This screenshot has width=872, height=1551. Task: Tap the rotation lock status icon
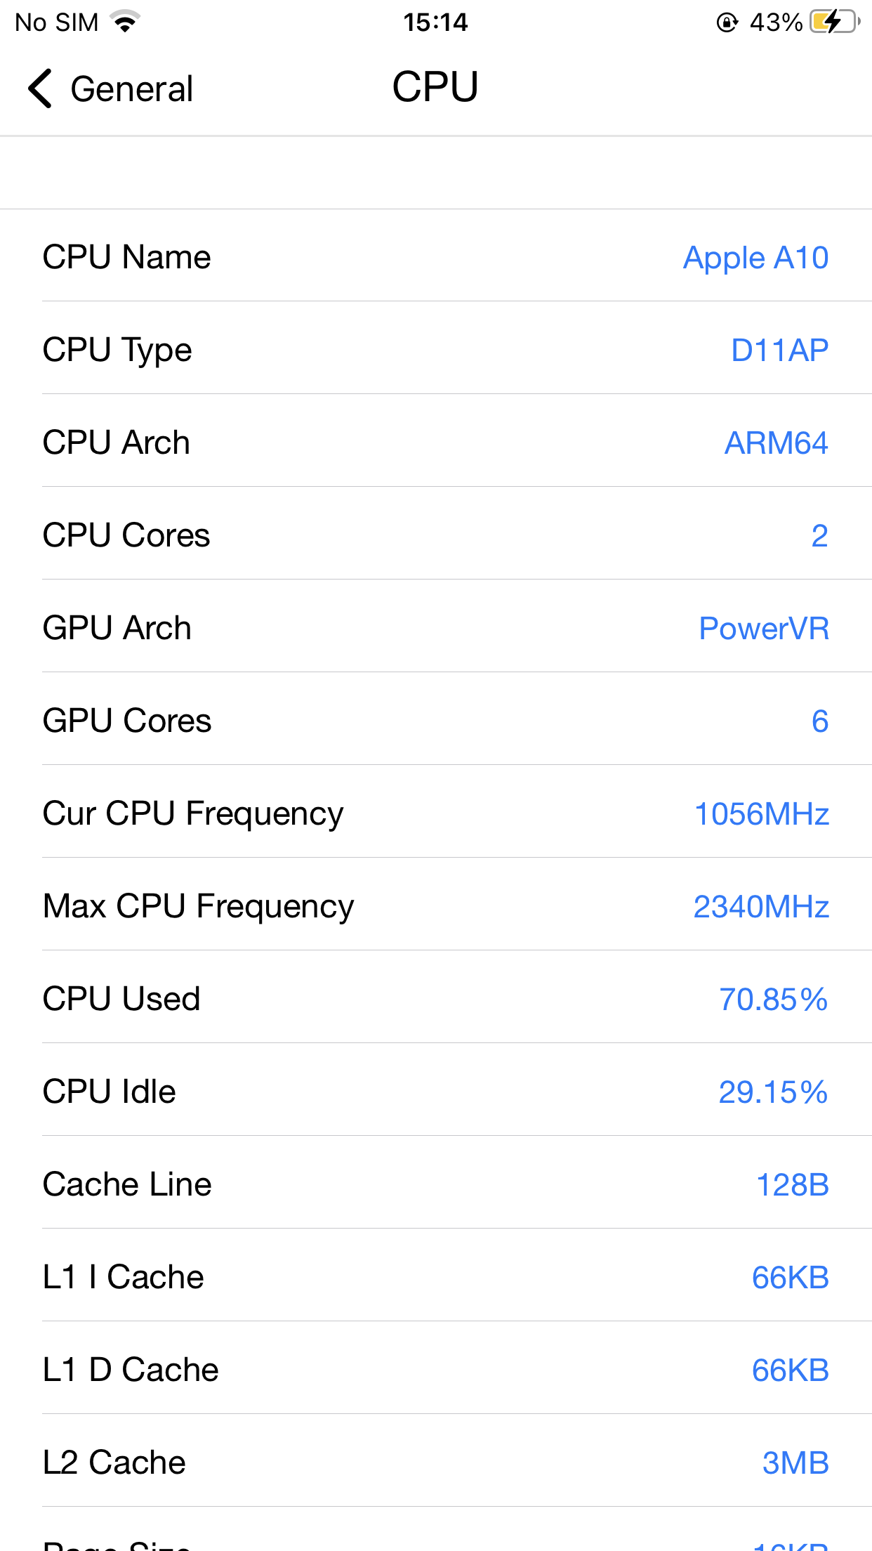(x=727, y=22)
